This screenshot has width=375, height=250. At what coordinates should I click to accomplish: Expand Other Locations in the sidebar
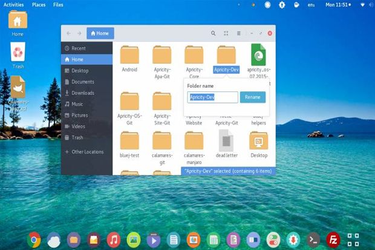click(x=87, y=152)
